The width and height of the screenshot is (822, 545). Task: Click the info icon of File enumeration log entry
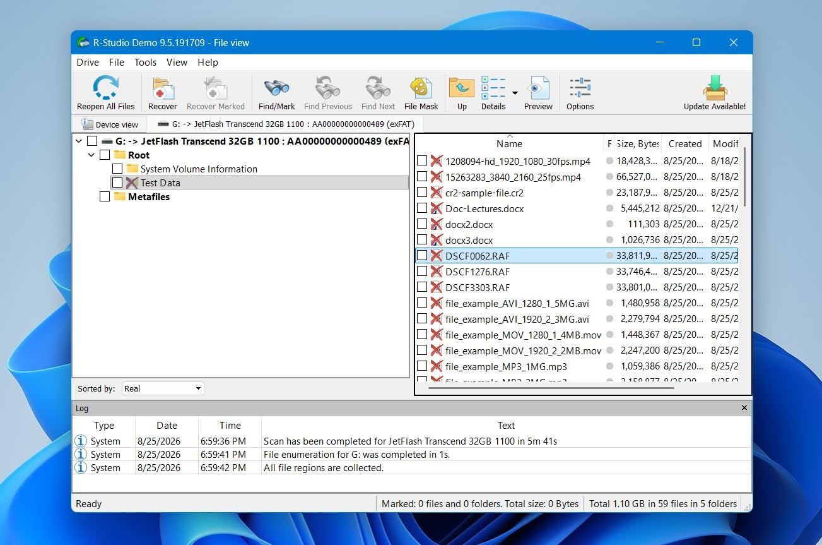pos(80,454)
